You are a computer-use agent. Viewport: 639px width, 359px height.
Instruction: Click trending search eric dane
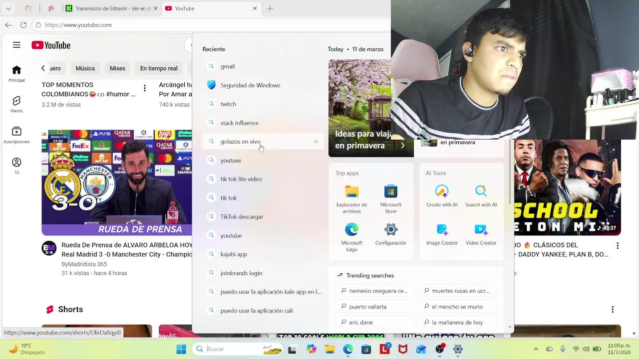point(375,323)
